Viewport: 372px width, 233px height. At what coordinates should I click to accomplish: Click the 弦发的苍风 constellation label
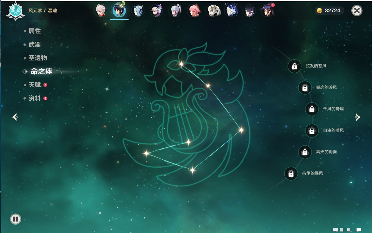(x=316, y=66)
